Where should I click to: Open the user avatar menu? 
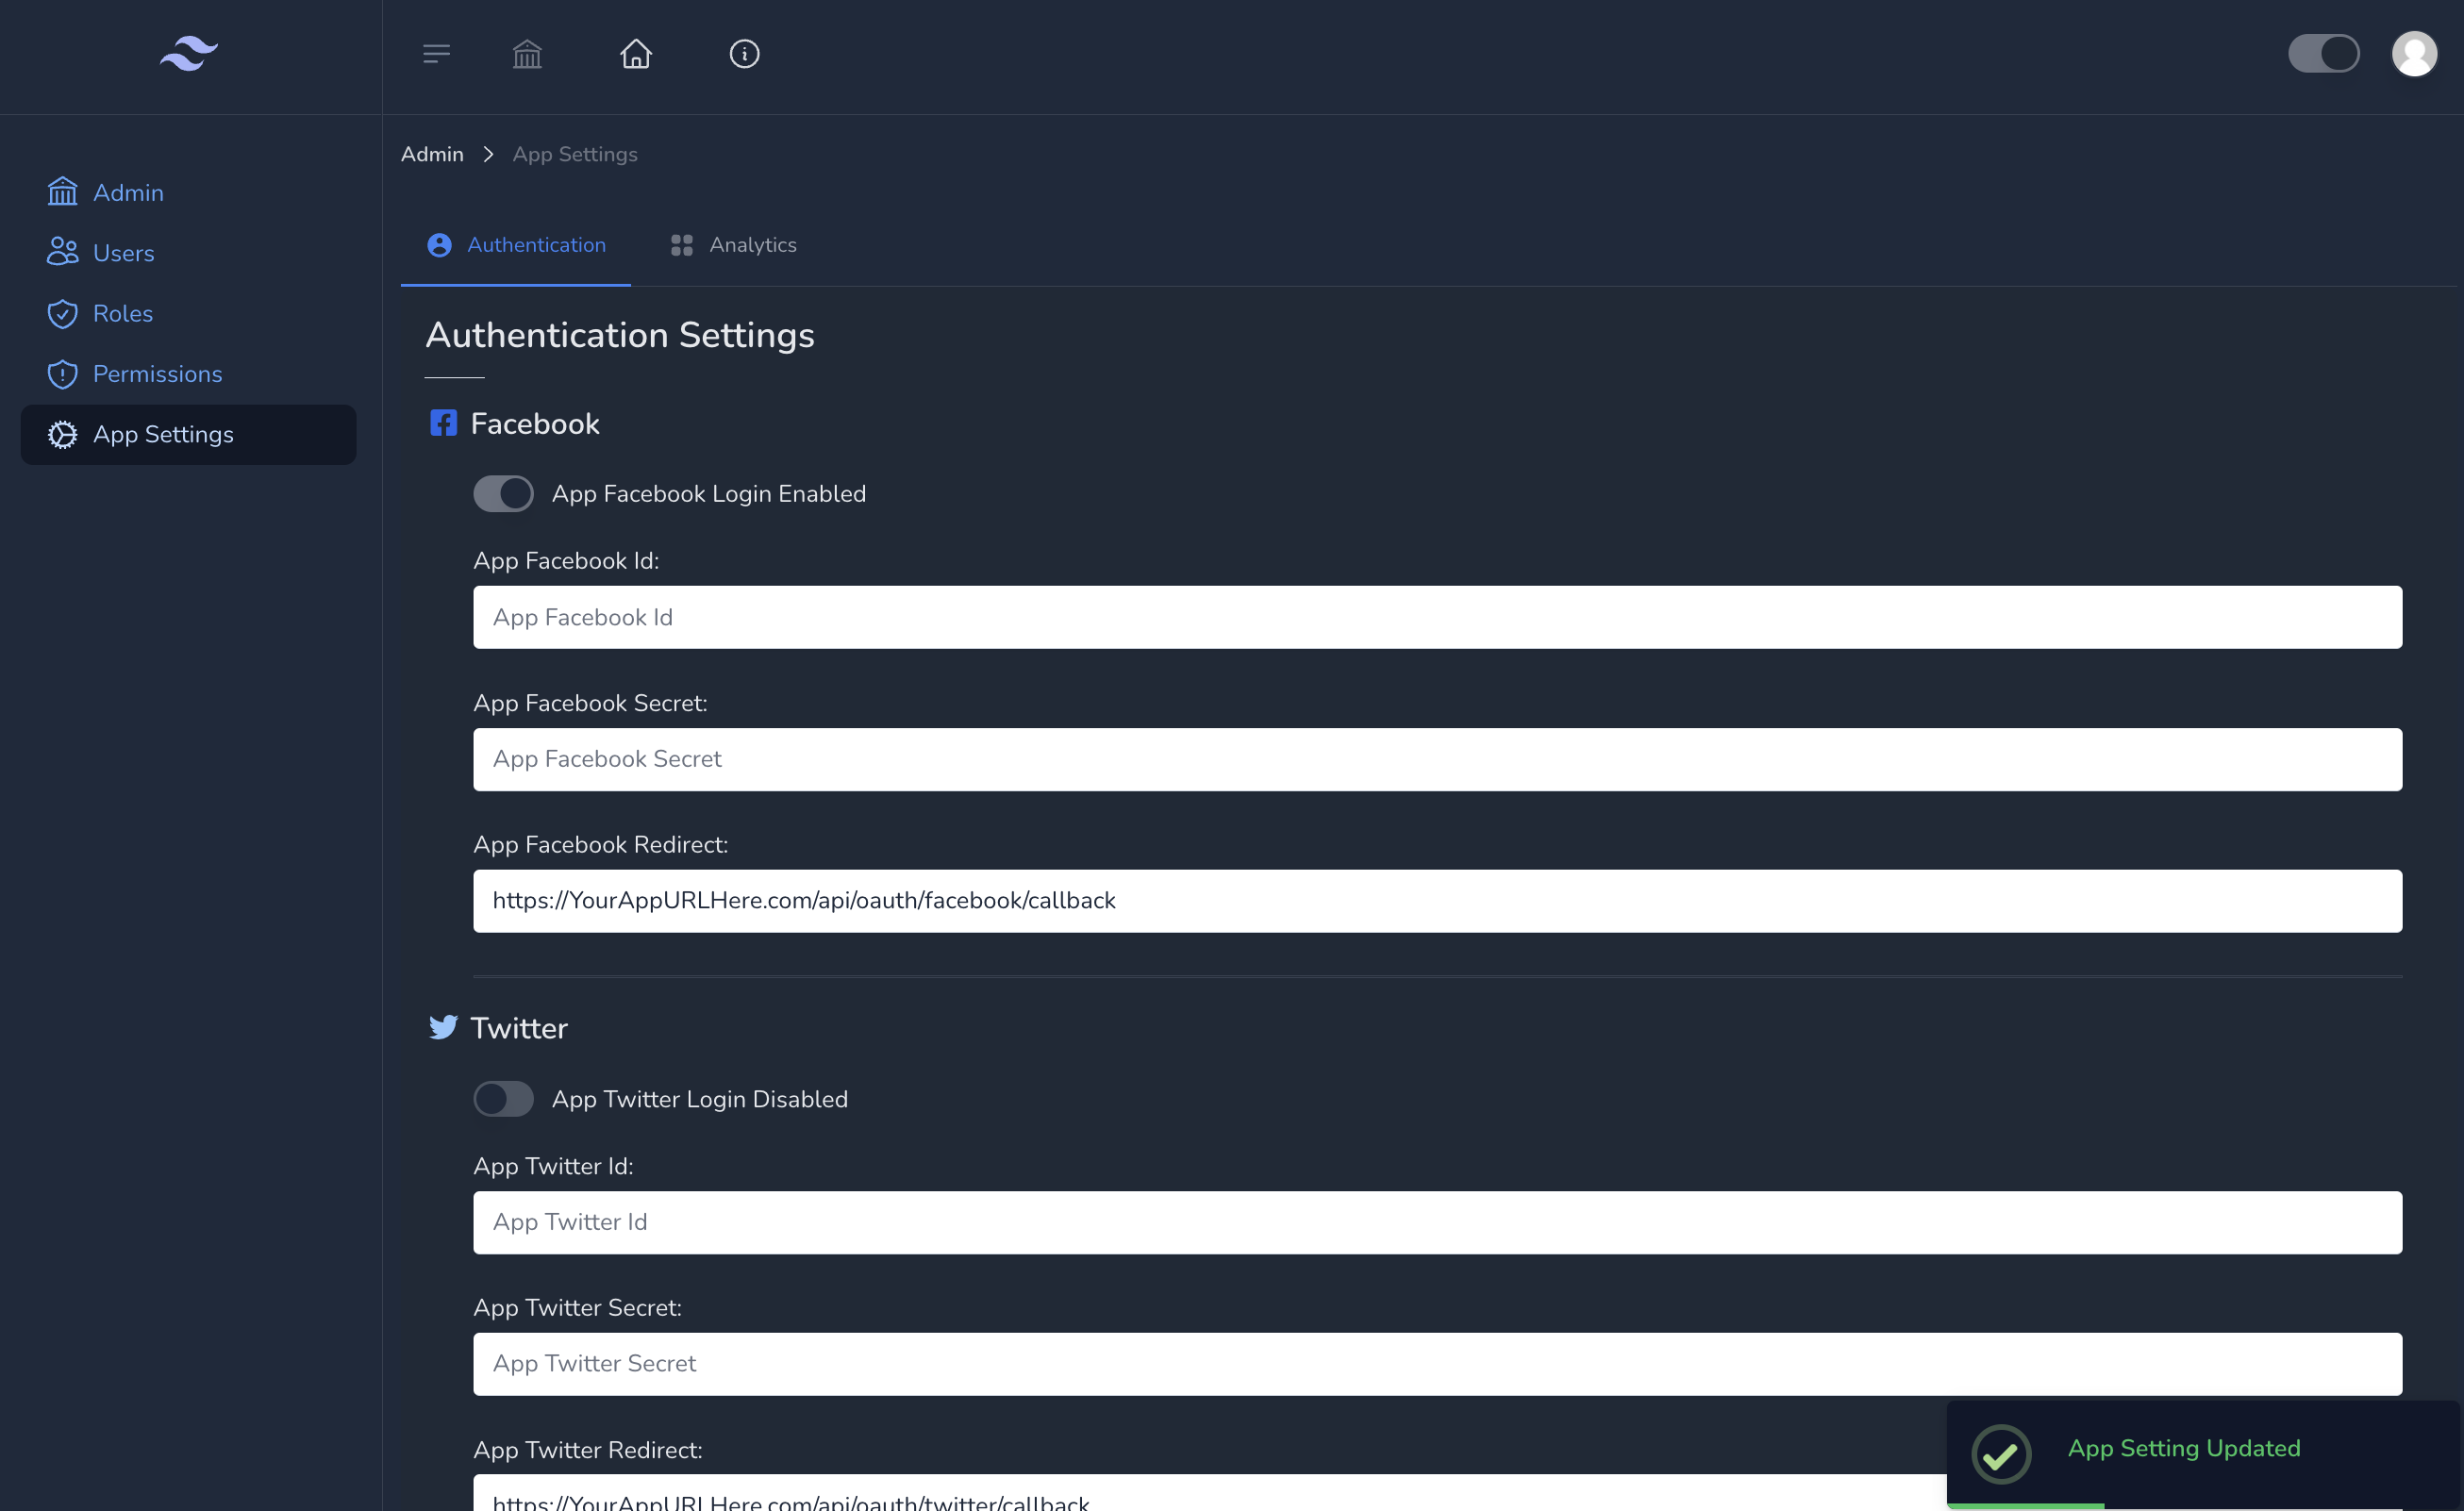(2413, 54)
